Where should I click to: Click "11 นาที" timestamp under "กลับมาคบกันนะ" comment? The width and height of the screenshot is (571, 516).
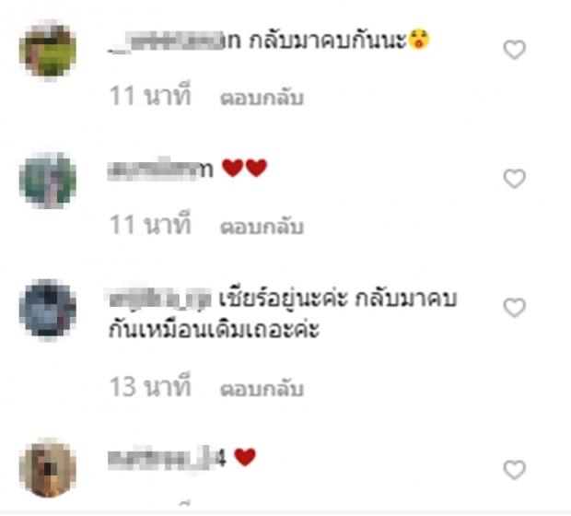pyautogui.click(x=150, y=96)
